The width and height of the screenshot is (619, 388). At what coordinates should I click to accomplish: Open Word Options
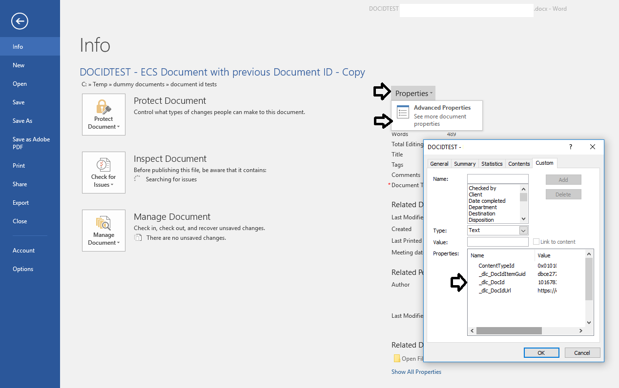[x=30, y=269]
